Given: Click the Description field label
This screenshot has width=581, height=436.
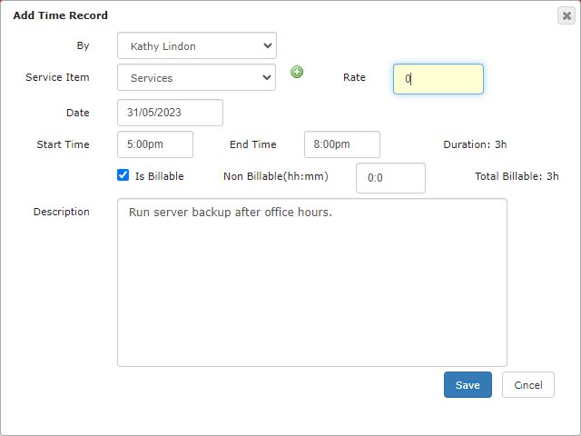Looking at the screenshot, I should (62, 212).
